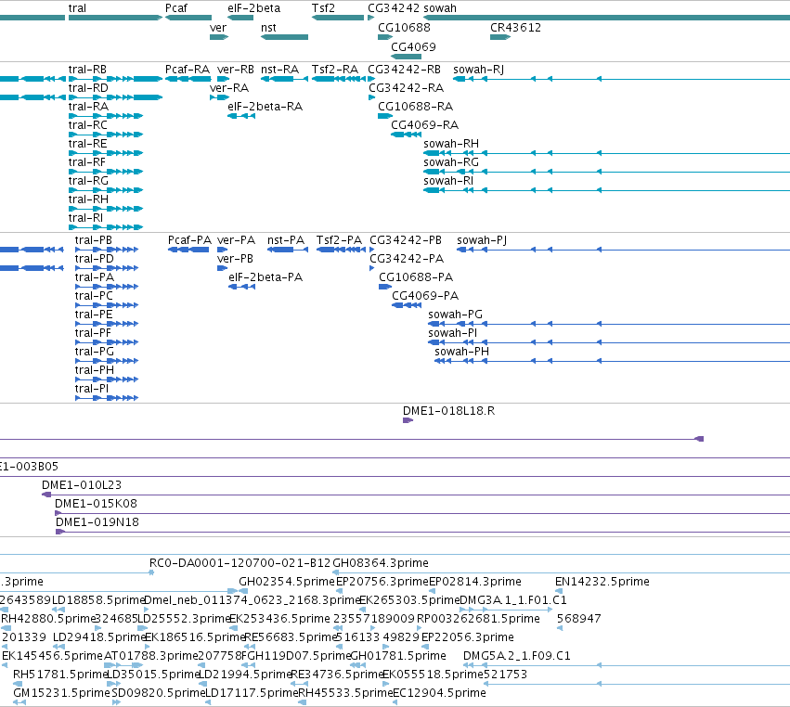Image resolution: width=790 pixels, height=707 pixels.
Task: Click EST RC0-DA0001-120700-021-B12
Action: [240, 563]
